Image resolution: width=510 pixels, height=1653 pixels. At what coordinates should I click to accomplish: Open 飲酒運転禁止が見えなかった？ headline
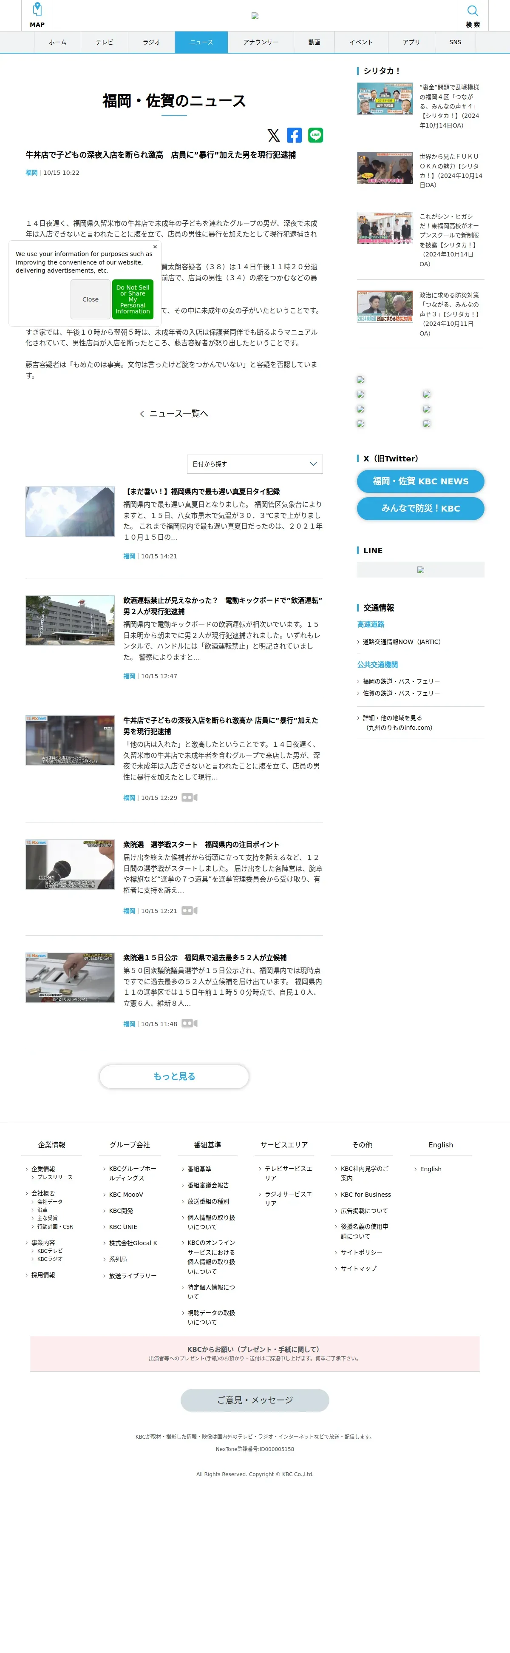pos(223,606)
